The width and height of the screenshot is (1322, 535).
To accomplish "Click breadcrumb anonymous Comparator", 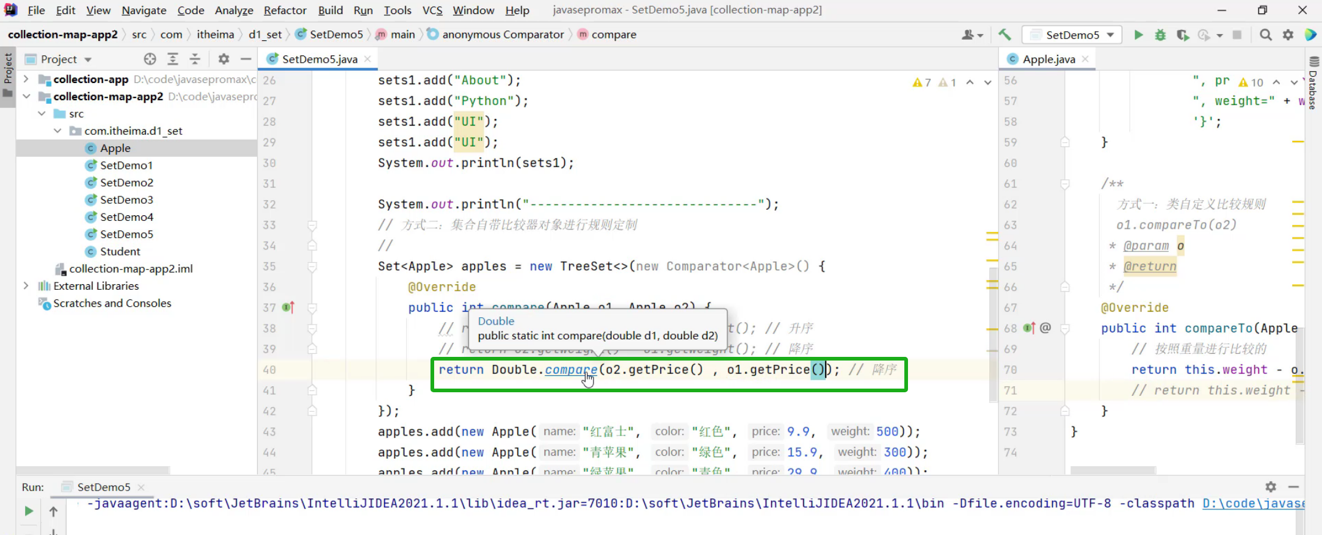I will (503, 35).
